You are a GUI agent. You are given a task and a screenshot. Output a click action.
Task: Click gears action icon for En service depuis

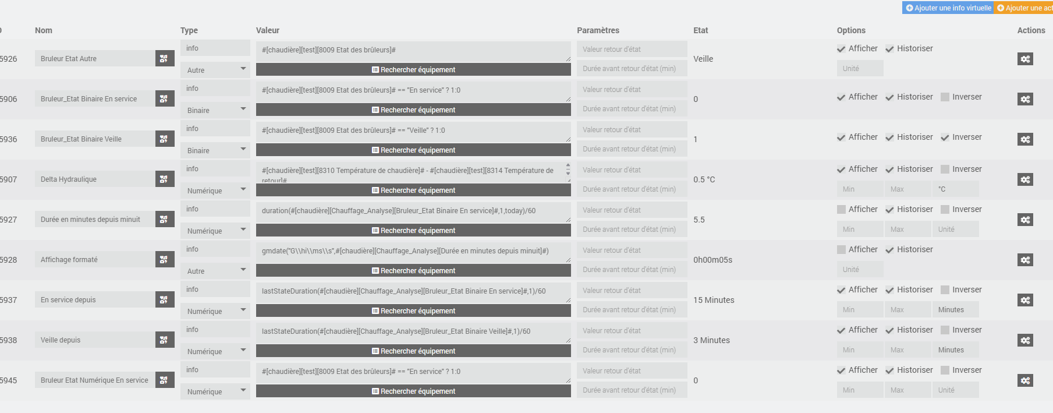click(1025, 300)
